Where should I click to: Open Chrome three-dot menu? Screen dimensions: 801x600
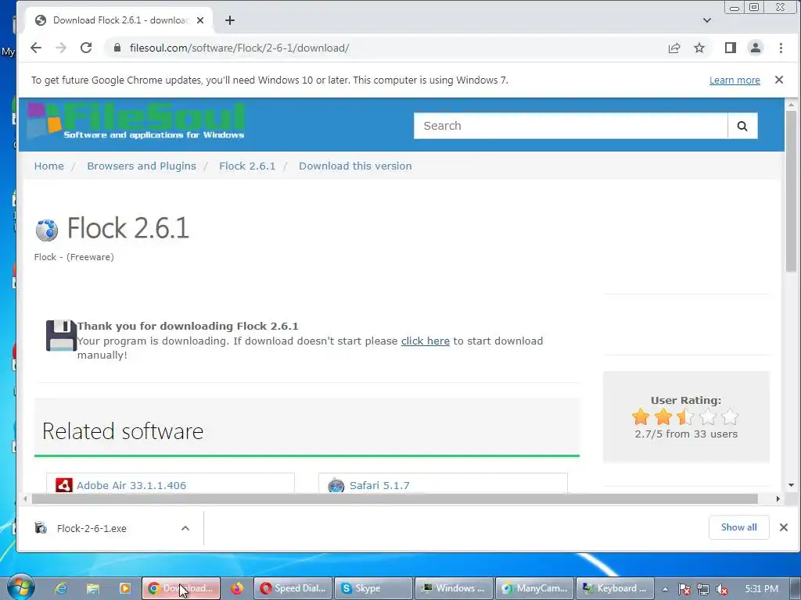(x=781, y=48)
